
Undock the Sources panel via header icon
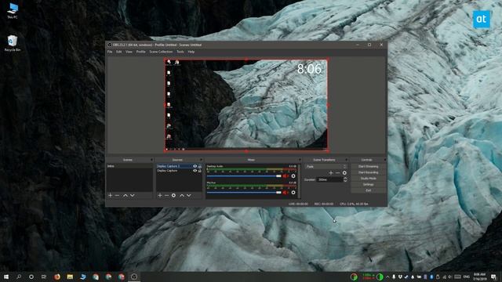pyautogui.click(x=201, y=160)
